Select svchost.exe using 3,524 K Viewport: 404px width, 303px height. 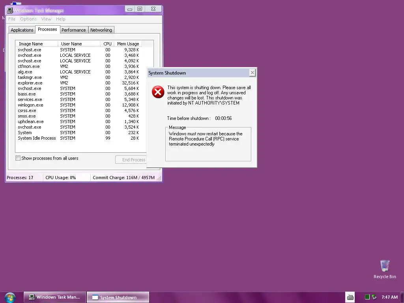coord(79,127)
